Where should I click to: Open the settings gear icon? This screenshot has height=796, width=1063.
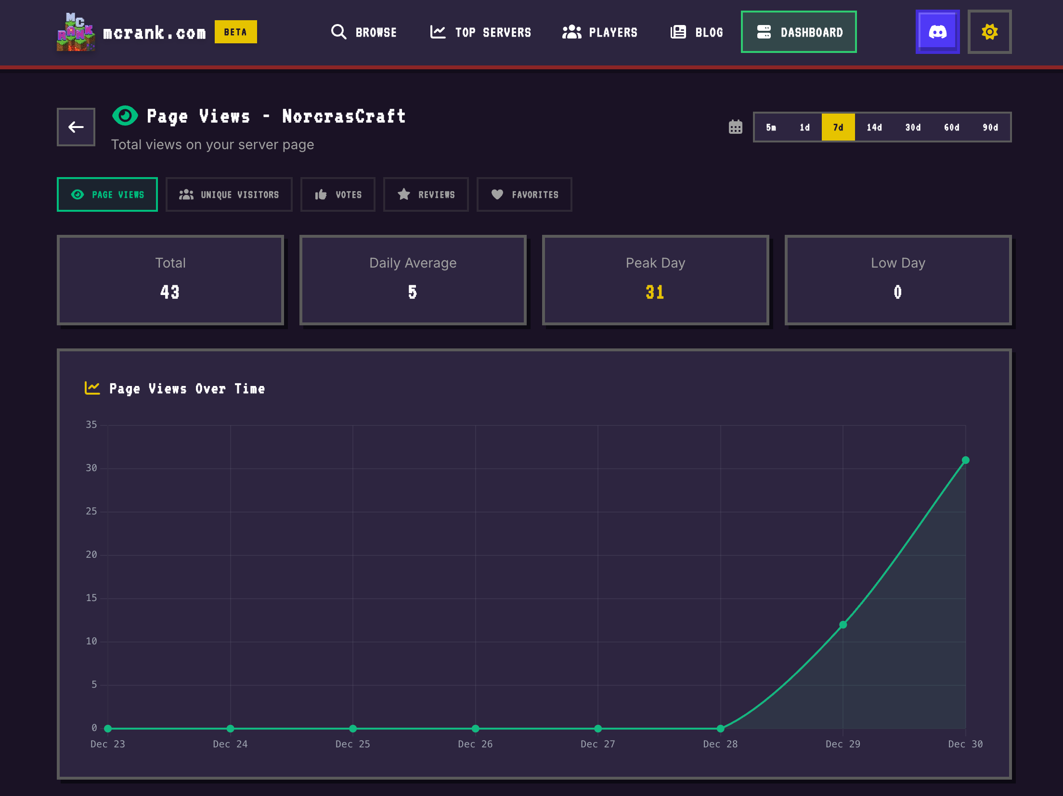(989, 32)
